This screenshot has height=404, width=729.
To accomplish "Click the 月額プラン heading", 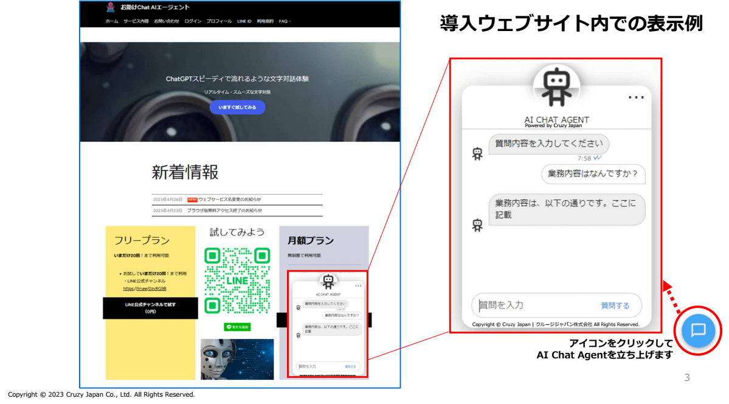I will 311,240.
